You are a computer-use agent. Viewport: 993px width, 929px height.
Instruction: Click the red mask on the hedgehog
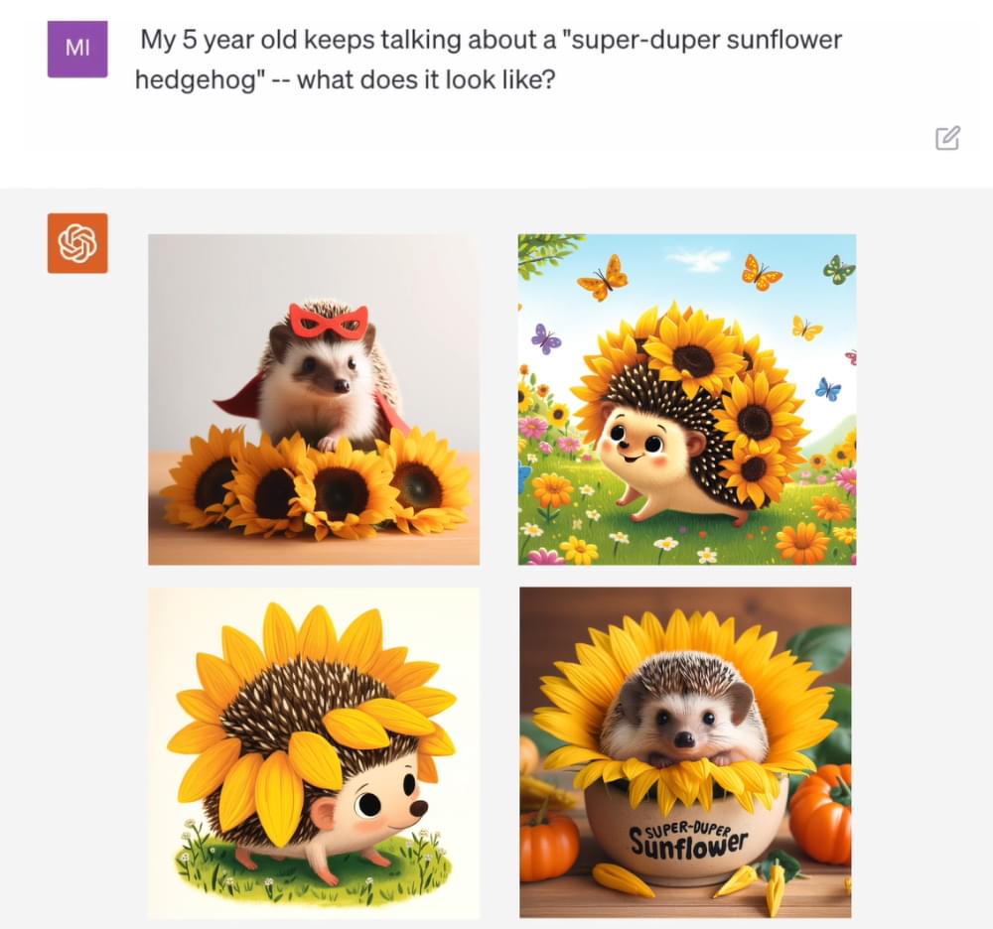click(328, 321)
